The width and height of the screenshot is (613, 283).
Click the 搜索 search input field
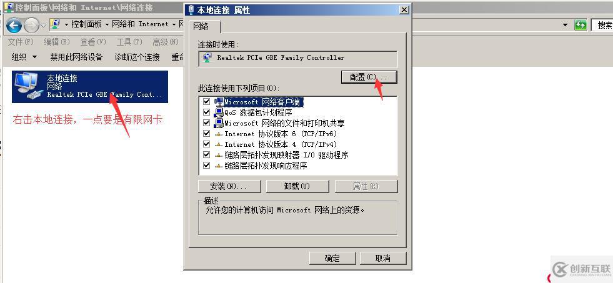point(602,26)
